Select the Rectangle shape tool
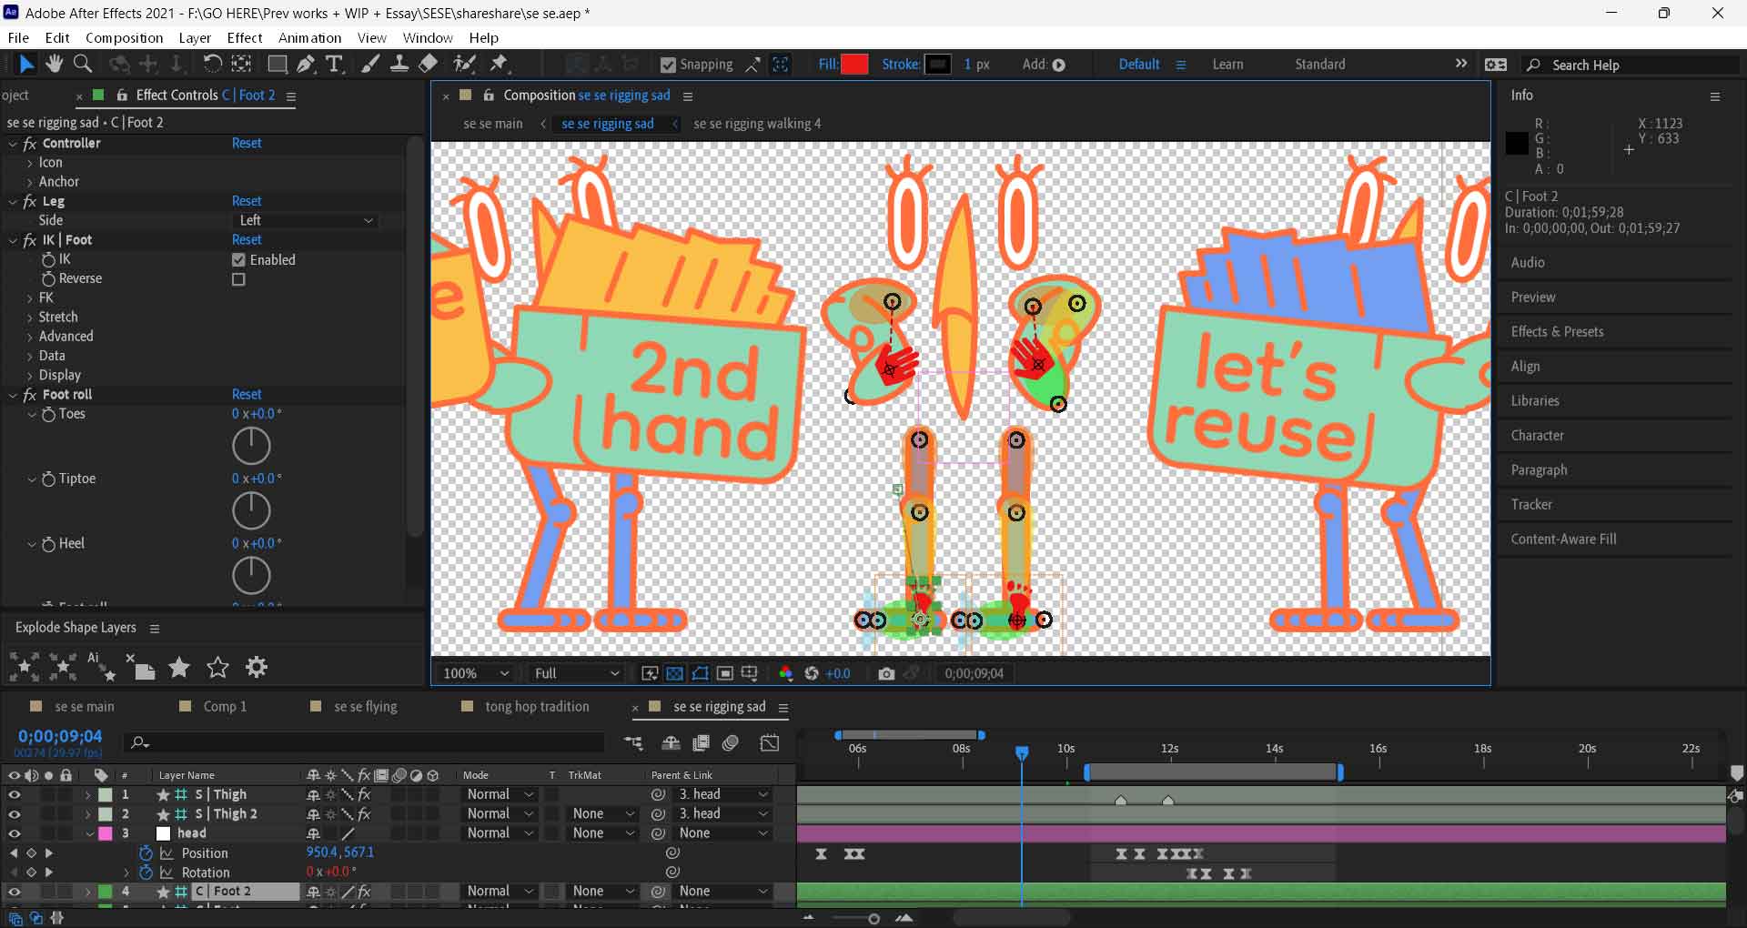1747x928 pixels. tap(277, 64)
